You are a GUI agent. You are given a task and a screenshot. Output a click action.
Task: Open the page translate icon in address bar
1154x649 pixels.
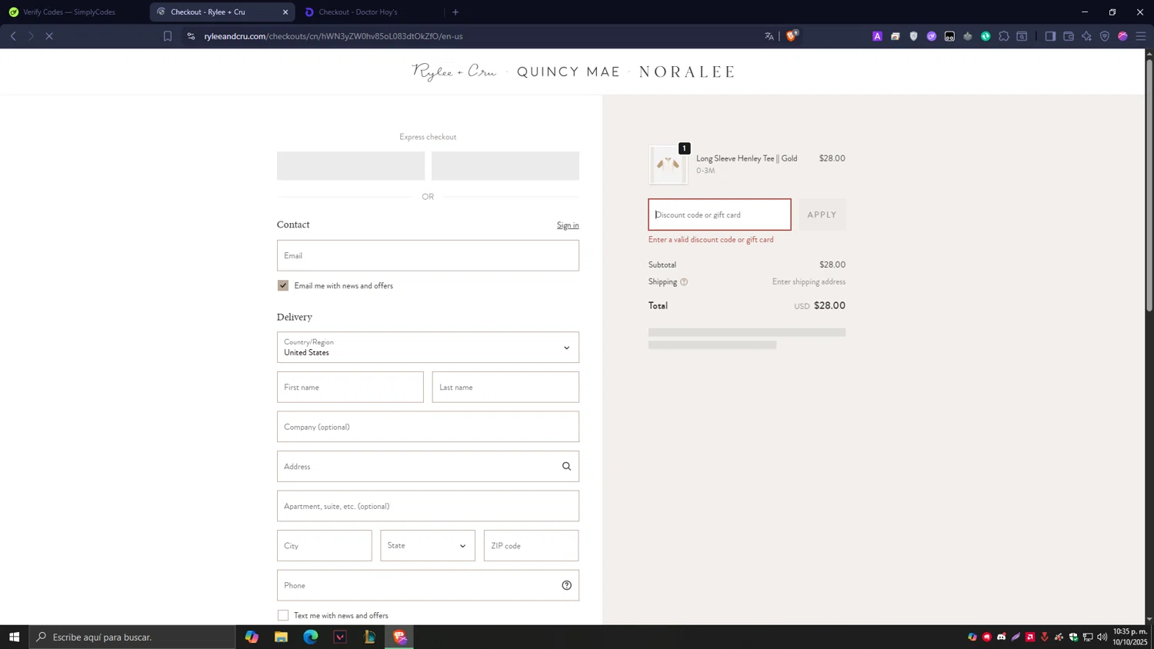[769, 36]
